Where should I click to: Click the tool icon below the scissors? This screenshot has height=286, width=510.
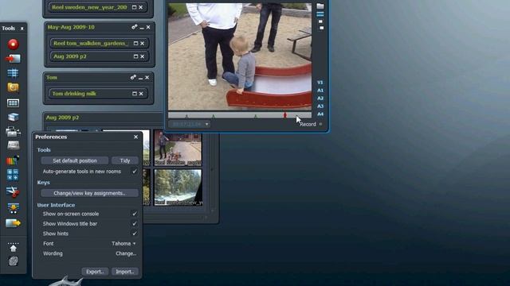13,208
